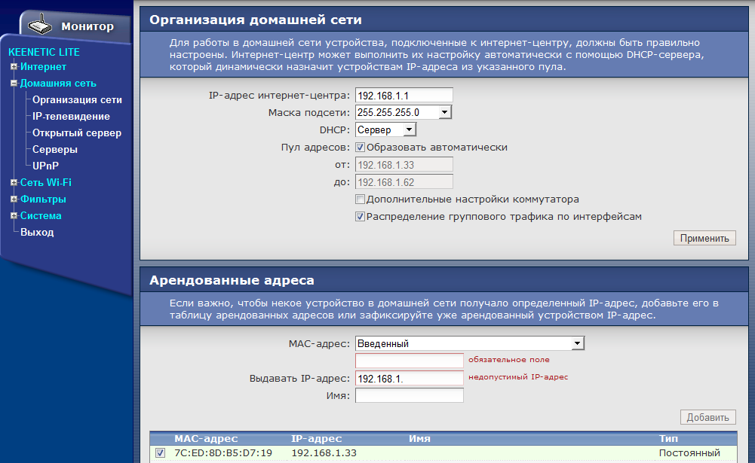Click the Имя column header
Viewport: 755px width, 463px height.
coord(419,438)
